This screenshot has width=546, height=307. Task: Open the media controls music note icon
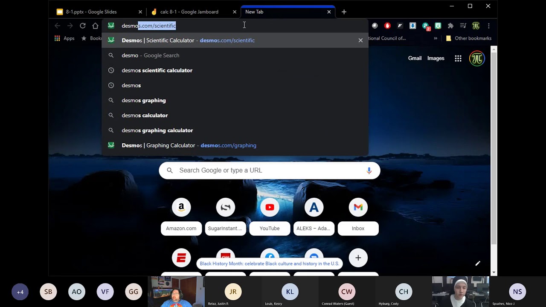point(463,26)
